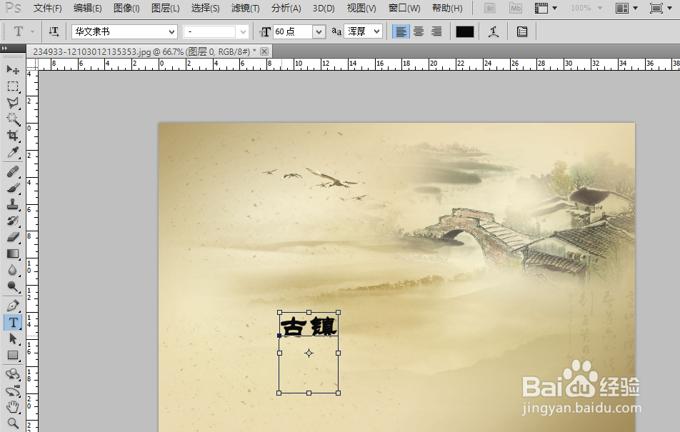Open the black text color swatch

pyautogui.click(x=465, y=31)
